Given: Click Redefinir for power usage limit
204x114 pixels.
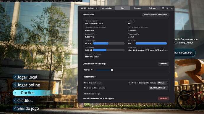Looking at the screenshot, I should coord(163,64).
